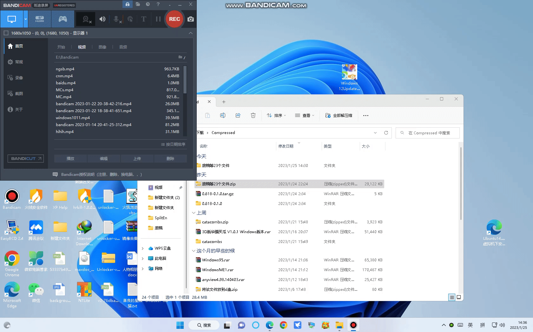This screenshot has width=533, height=332.
Task: Click 按日期排序 to sort videos
Action: click(173, 144)
